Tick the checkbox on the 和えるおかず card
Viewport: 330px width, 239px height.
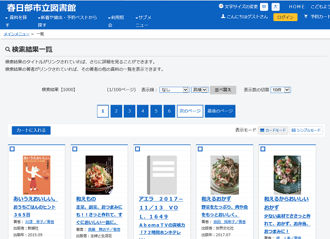200,149
